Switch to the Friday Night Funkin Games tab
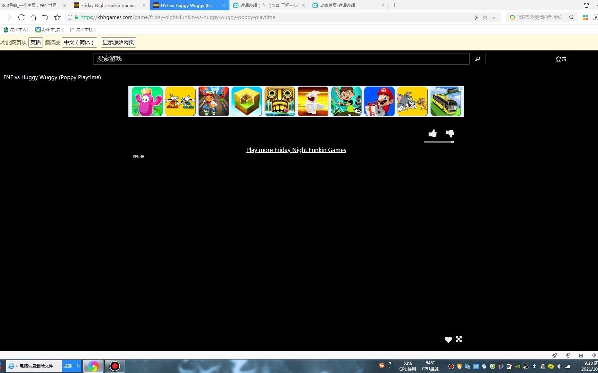598x373 pixels. point(110,5)
